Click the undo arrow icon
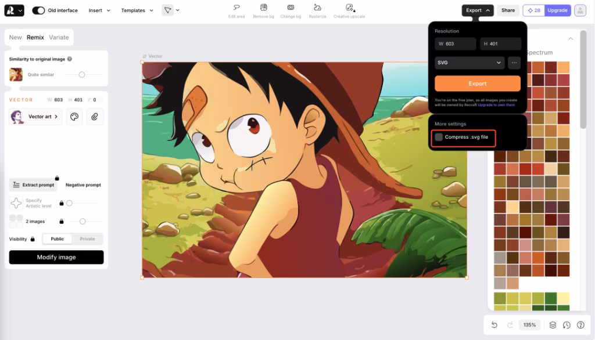 point(494,325)
